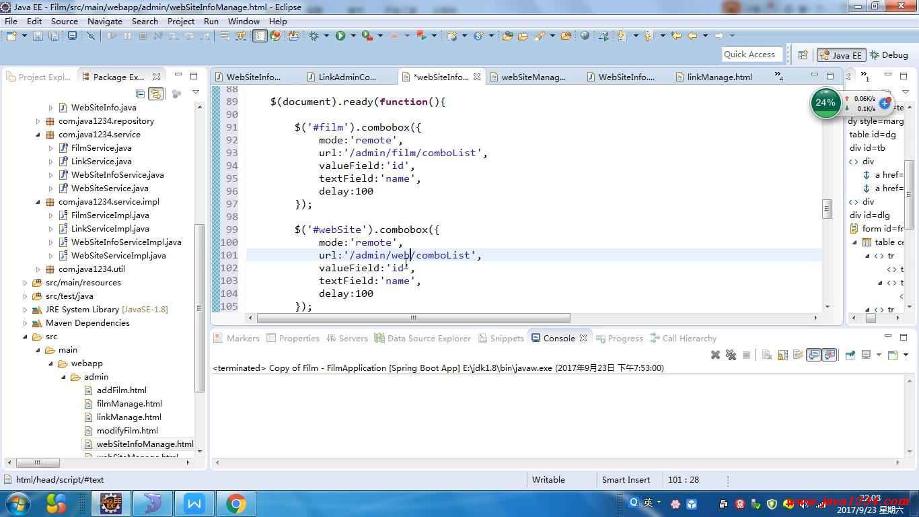Screen dimensions: 919x517
Task: Click Remove All Terminated Launches icon
Action: coord(731,355)
